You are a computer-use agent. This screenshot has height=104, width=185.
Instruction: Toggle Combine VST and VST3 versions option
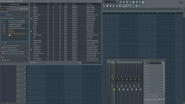coord(3,52)
